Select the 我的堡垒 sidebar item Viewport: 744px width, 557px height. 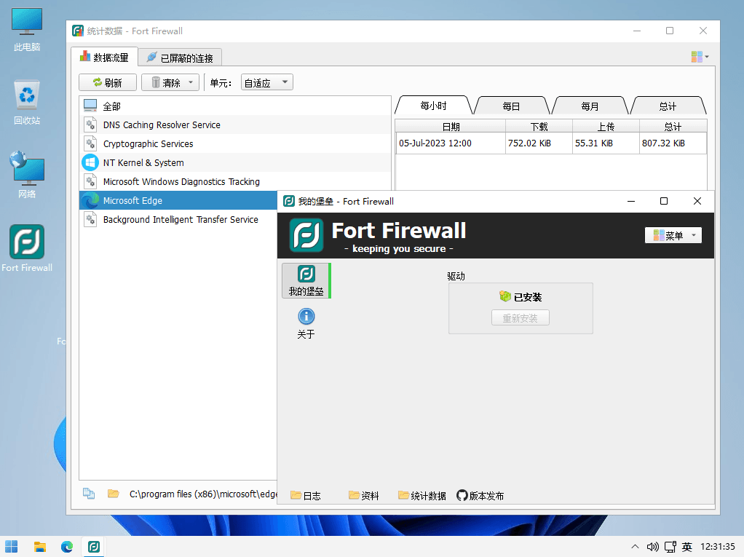(x=306, y=281)
